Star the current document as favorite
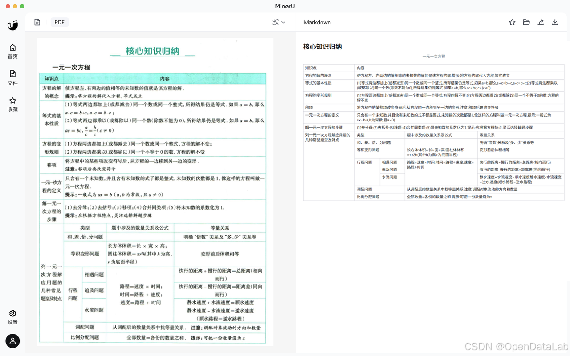The width and height of the screenshot is (570, 356). pyautogui.click(x=512, y=22)
